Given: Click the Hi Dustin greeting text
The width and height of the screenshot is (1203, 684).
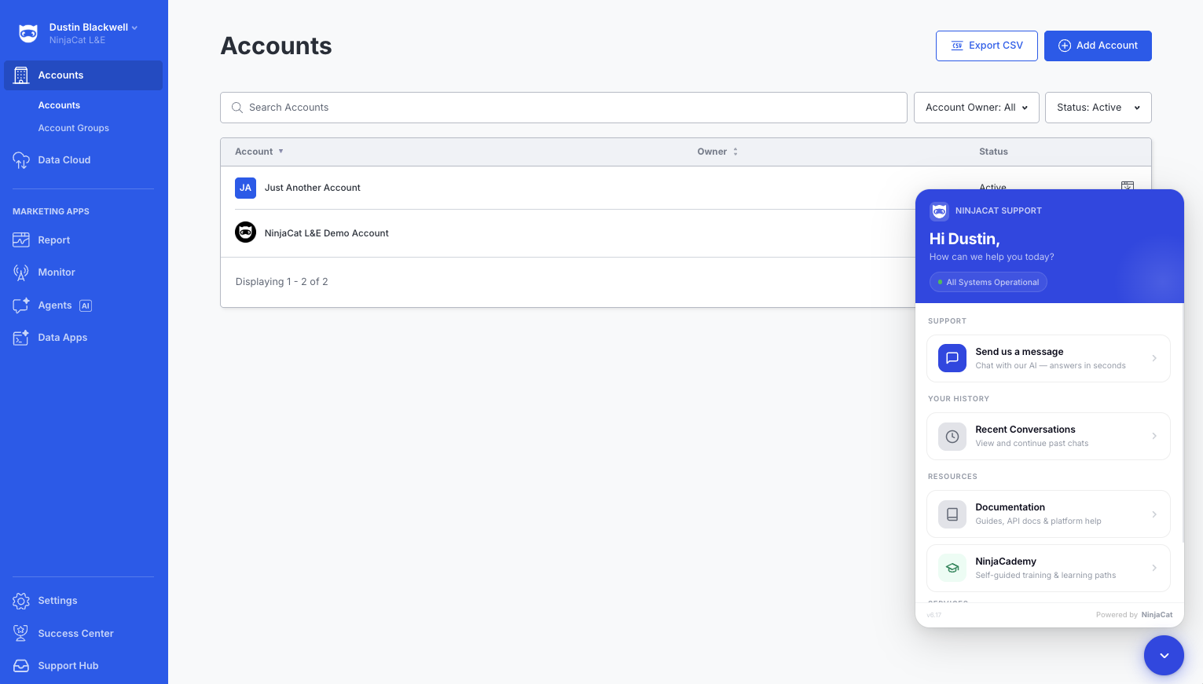Looking at the screenshot, I should tap(964, 239).
